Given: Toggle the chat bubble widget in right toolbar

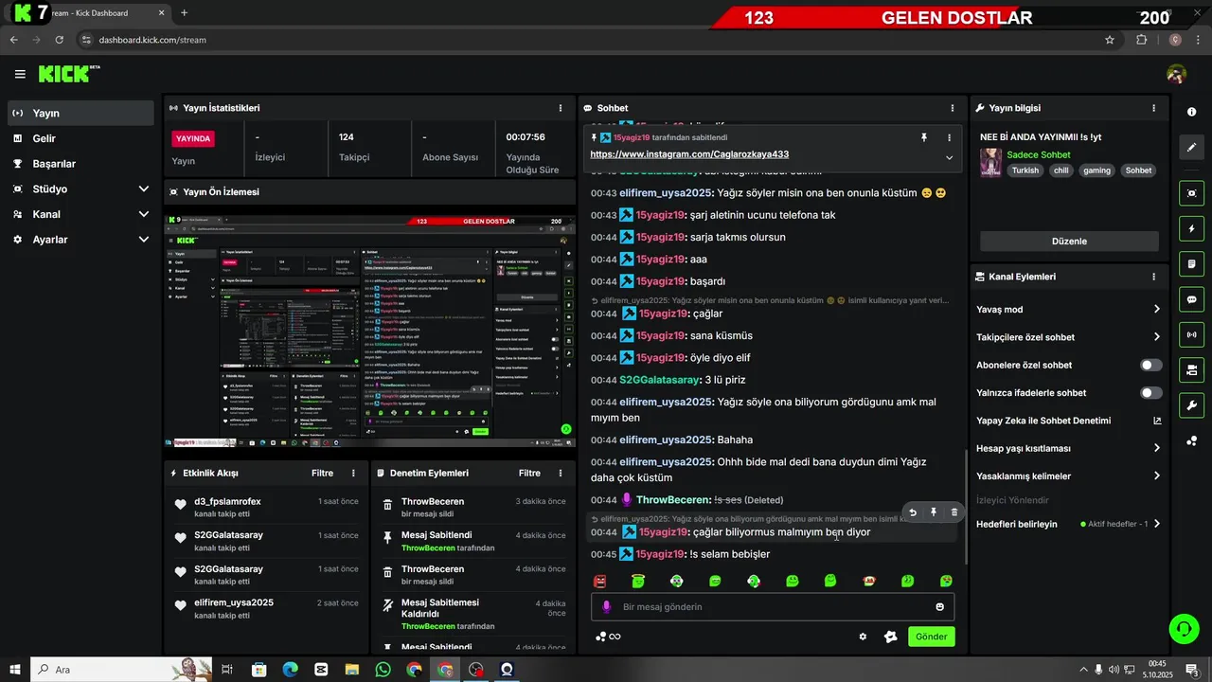Looking at the screenshot, I should pos(1191,299).
